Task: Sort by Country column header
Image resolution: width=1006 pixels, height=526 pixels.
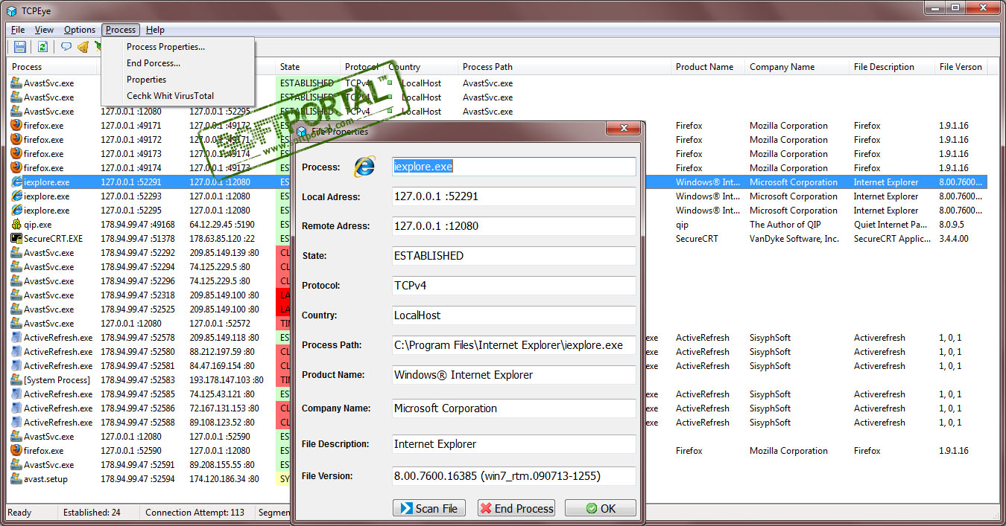Action: tap(421, 67)
